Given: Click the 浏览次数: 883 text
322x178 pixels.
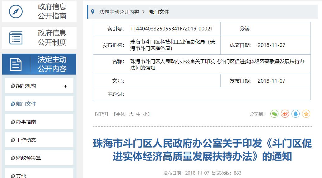Looking at the screenshot, I should tap(227, 173).
